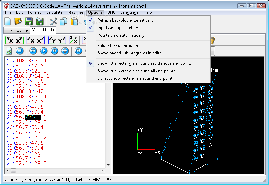The width and height of the screenshot is (269, 185).
Task: Select the hand pan tool
Action: click(x=212, y=40)
